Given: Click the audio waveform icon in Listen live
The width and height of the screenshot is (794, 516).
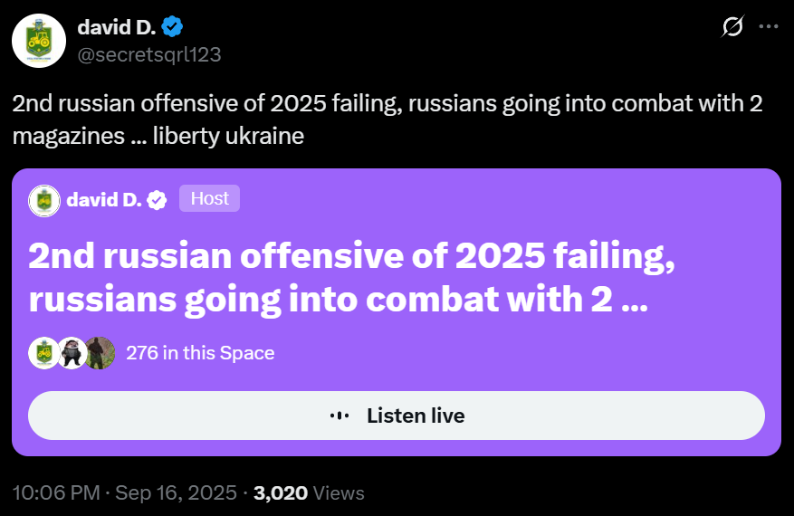Looking at the screenshot, I should tap(340, 416).
